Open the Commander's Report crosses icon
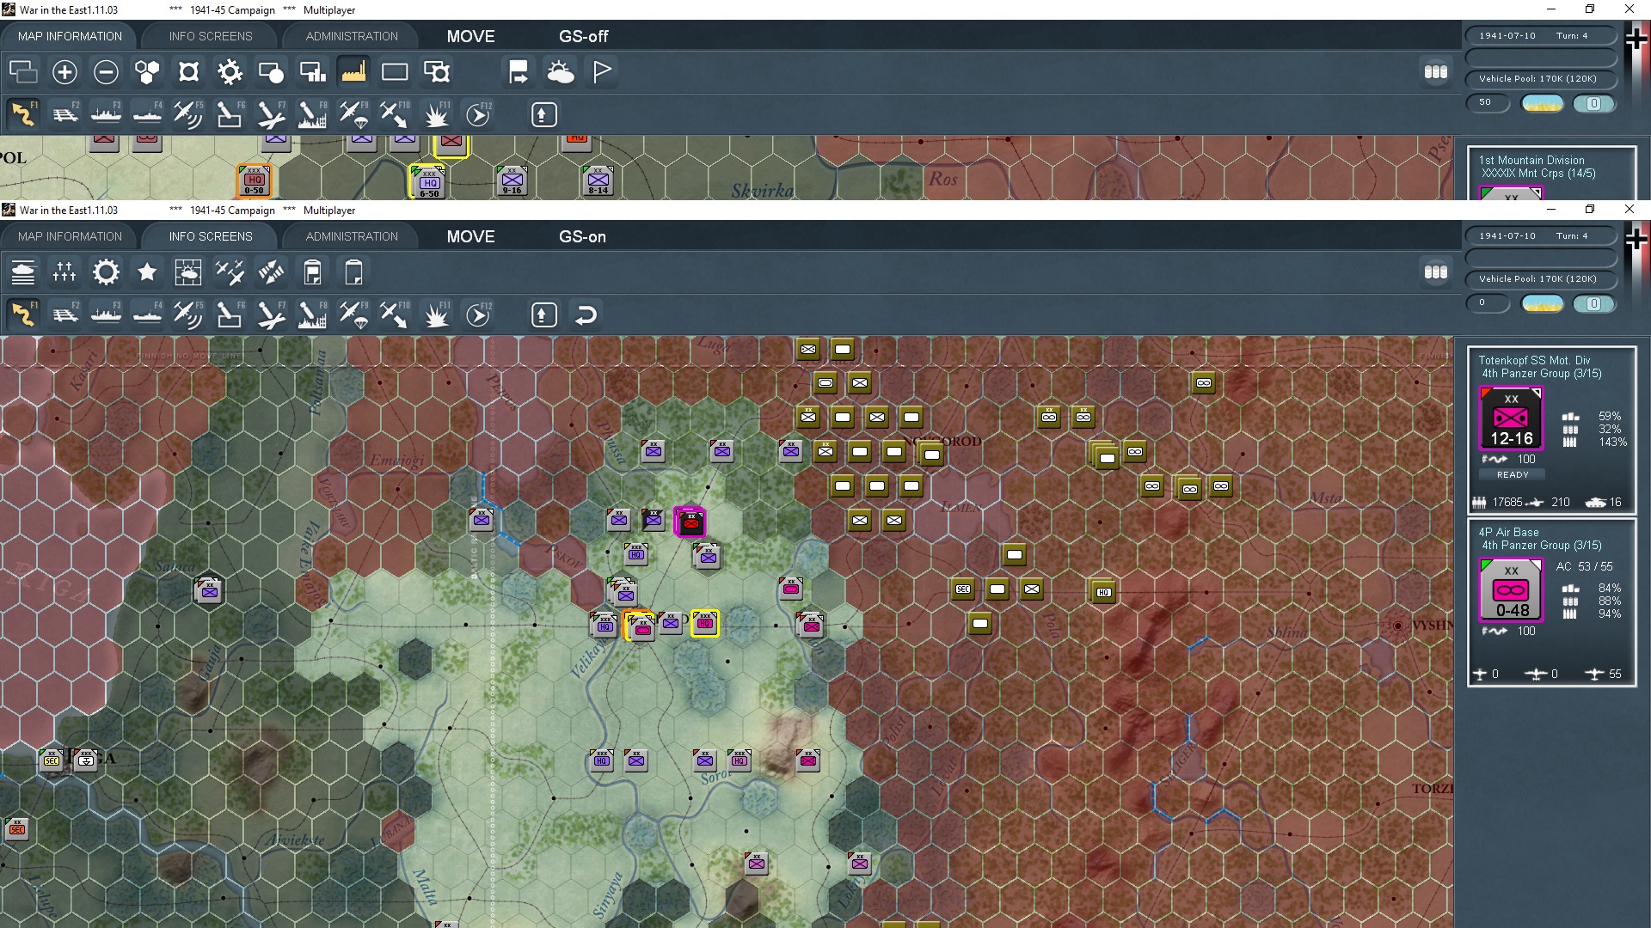 [64, 272]
